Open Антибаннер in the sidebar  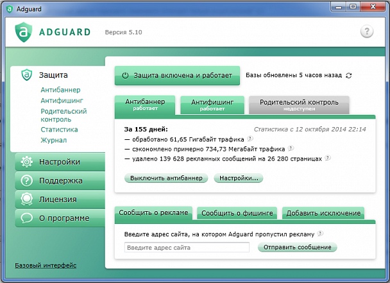60,90
